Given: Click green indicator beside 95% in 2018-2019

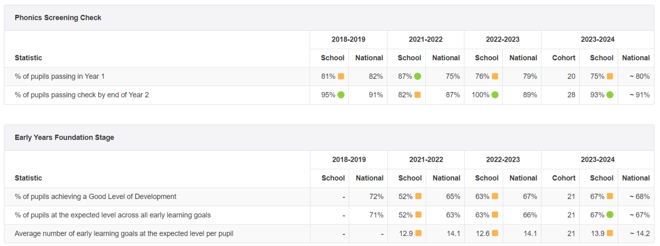Looking at the screenshot, I should tap(341, 95).
